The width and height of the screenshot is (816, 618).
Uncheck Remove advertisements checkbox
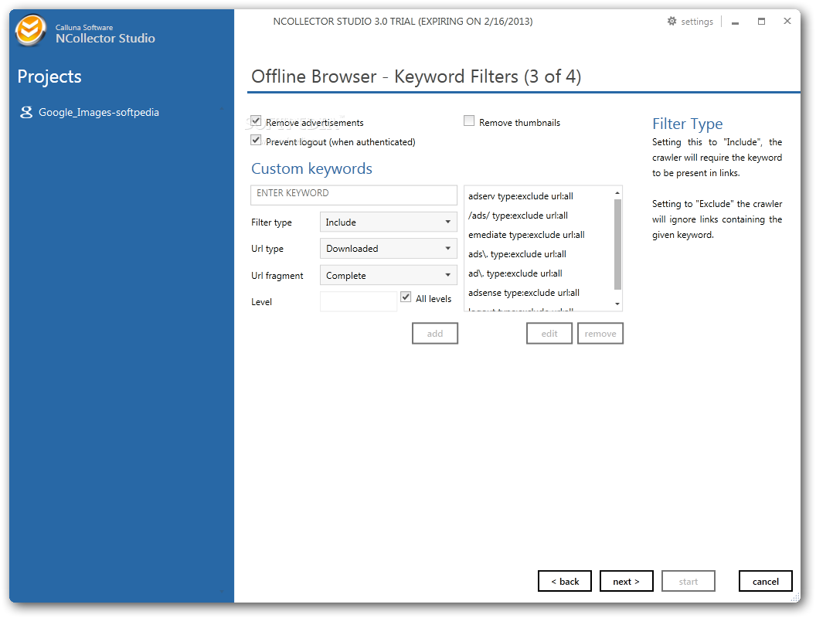pos(256,121)
